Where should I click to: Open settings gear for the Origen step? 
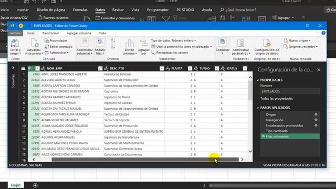click(x=316, y=114)
